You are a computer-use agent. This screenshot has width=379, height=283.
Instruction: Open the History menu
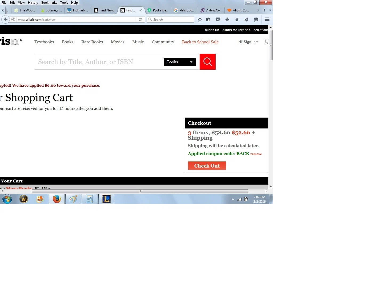coord(33,3)
